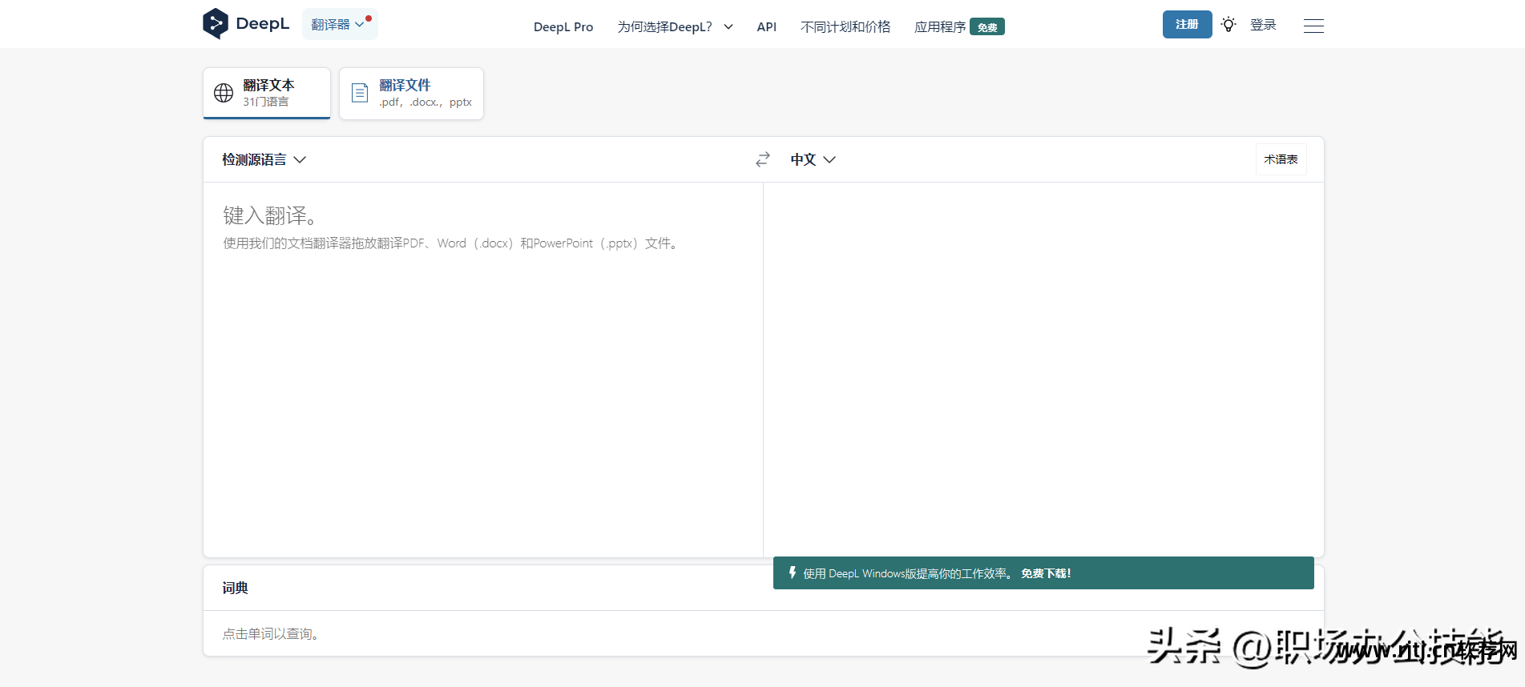
Task: Expand the 翻译器 product dropdown
Action: pyautogui.click(x=339, y=24)
